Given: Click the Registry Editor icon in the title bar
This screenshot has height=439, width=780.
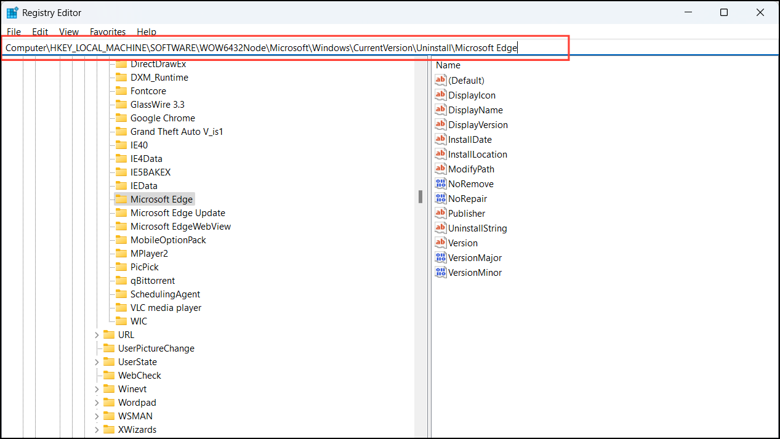Looking at the screenshot, I should coord(10,12).
